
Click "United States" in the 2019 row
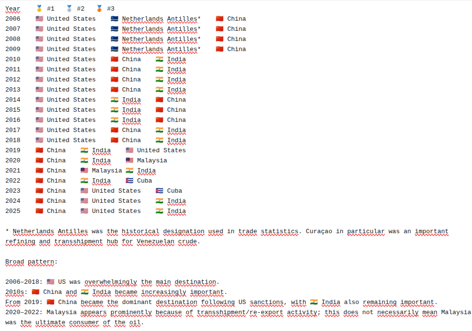pyautogui.click(x=161, y=150)
